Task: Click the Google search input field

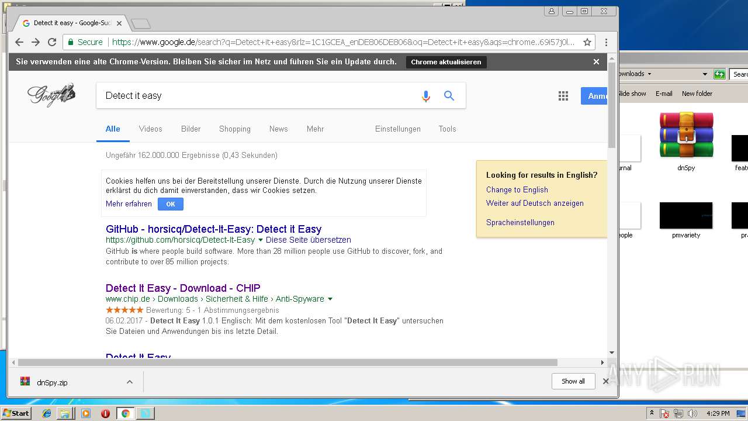Action: (x=257, y=96)
